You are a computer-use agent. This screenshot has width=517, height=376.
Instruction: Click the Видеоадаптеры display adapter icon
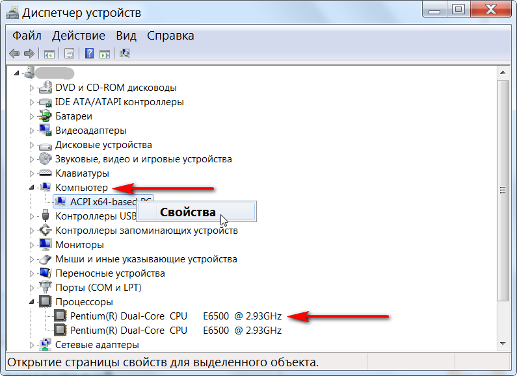[45, 131]
